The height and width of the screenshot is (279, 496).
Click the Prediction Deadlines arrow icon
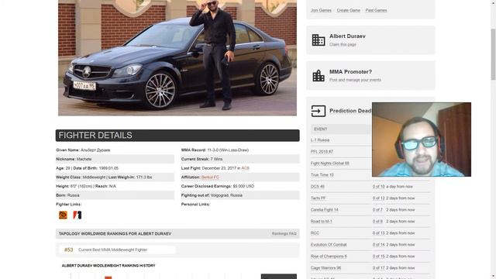tap(319, 111)
